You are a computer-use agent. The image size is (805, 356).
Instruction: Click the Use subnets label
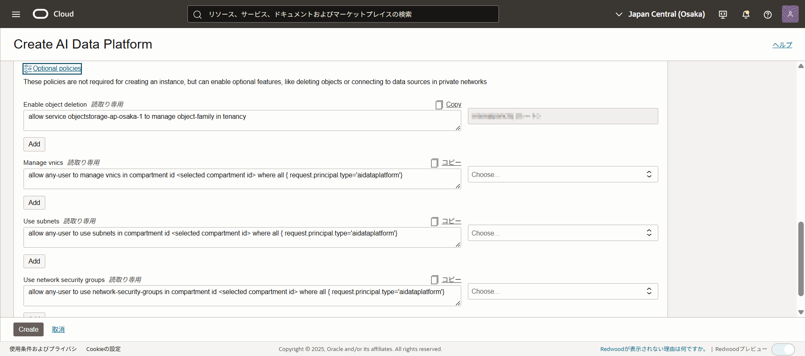point(41,221)
